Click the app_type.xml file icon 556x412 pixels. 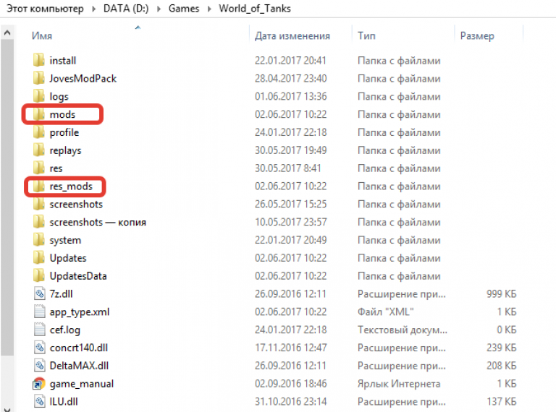pos(39,312)
